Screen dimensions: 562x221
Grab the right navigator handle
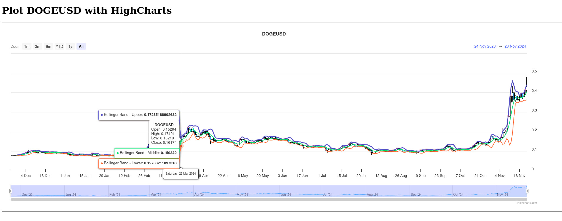point(527,191)
